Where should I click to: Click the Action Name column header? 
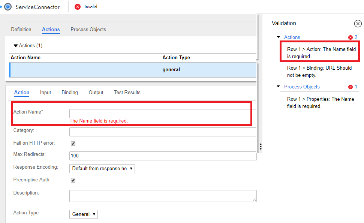tap(25, 58)
